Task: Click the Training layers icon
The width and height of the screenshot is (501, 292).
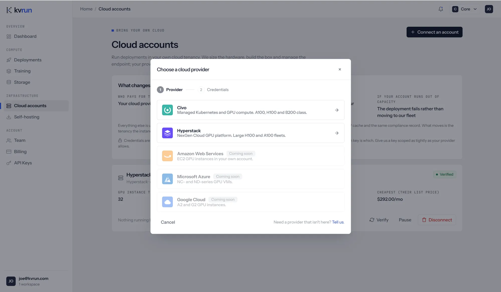Action: coord(9,71)
